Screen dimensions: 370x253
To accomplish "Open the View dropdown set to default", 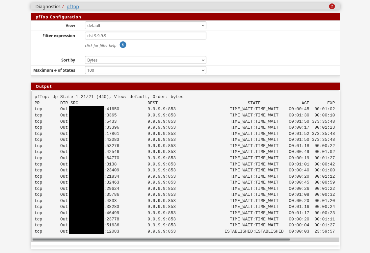I will [x=145, y=25].
